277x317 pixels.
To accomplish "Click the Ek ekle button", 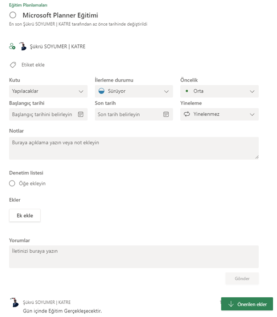I will click(25, 215).
